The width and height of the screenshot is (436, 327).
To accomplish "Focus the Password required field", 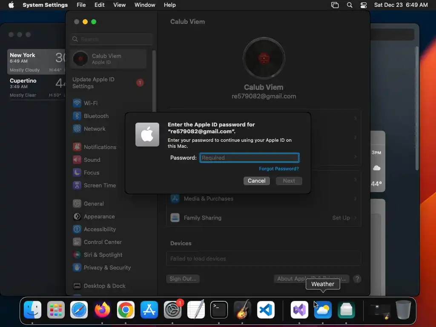I will pos(250,158).
